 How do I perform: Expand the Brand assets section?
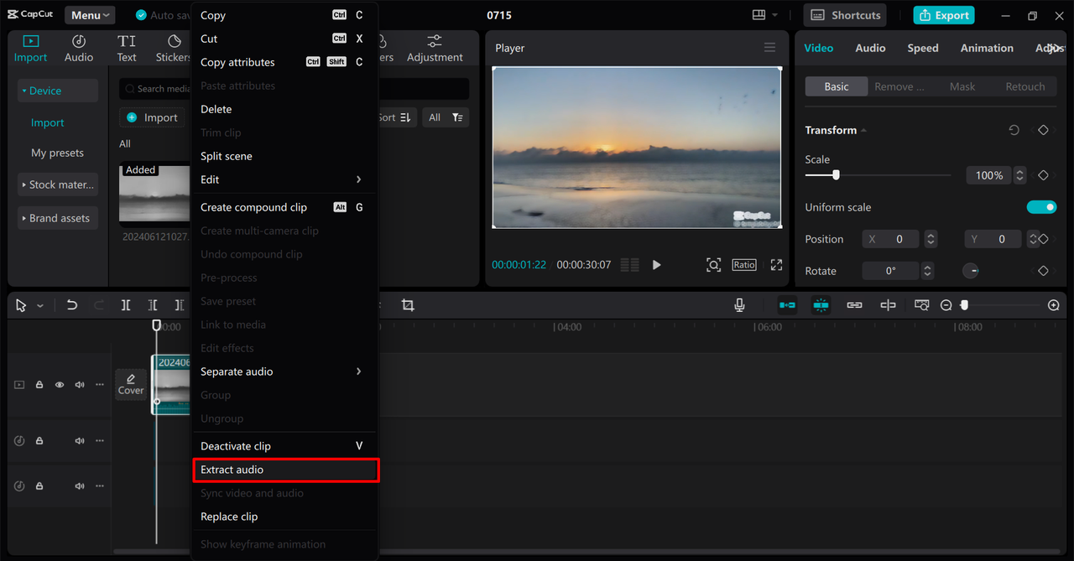58,218
